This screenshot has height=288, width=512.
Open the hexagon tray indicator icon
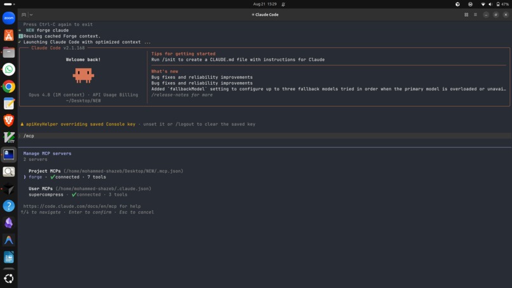pyautogui.click(x=457, y=4)
